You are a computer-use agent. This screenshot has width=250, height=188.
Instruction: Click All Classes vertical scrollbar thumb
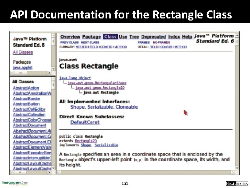(53, 84)
